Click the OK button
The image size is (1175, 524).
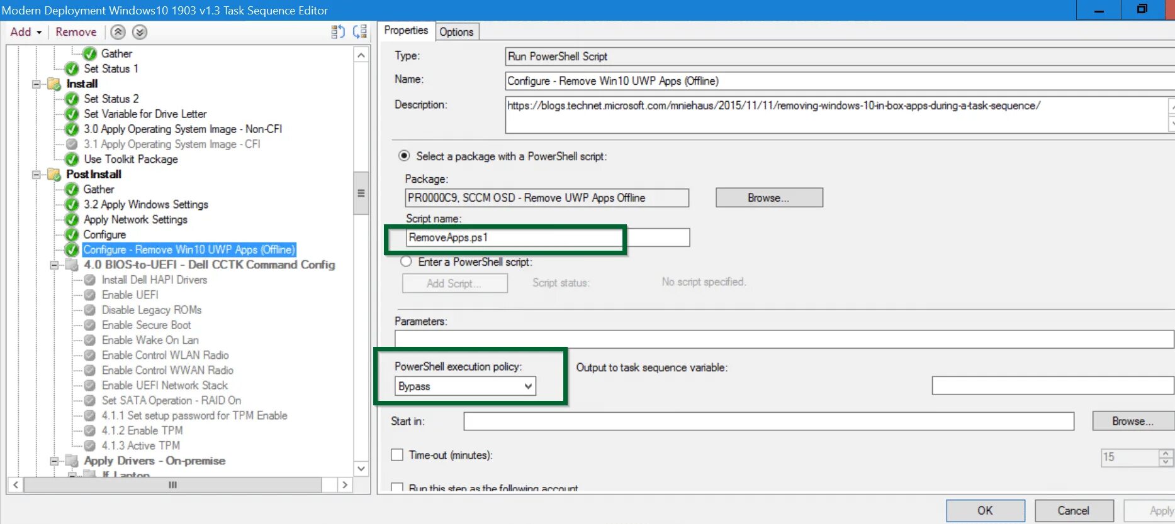[x=986, y=511]
